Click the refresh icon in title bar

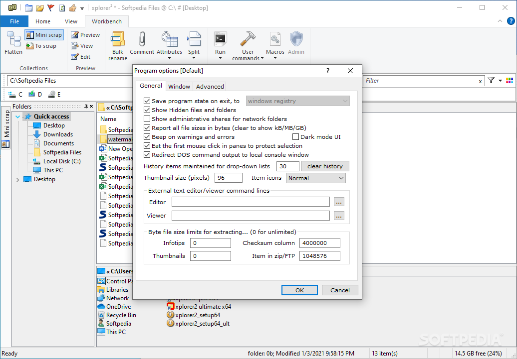[x=62, y=7]
